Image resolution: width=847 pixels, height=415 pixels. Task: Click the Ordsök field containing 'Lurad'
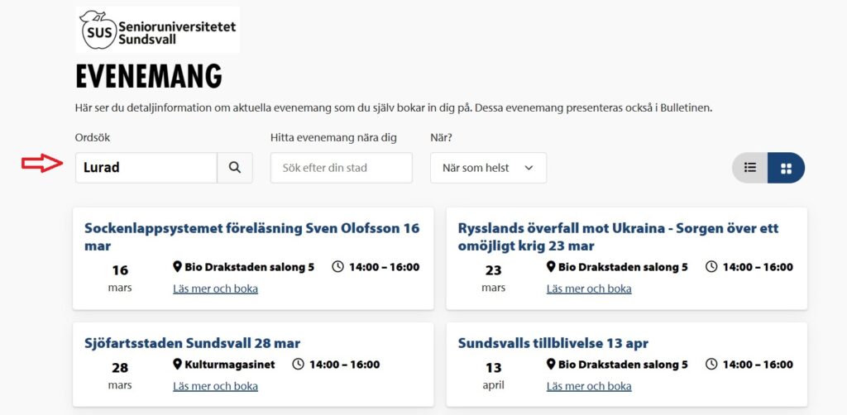(x=146, y=168)
